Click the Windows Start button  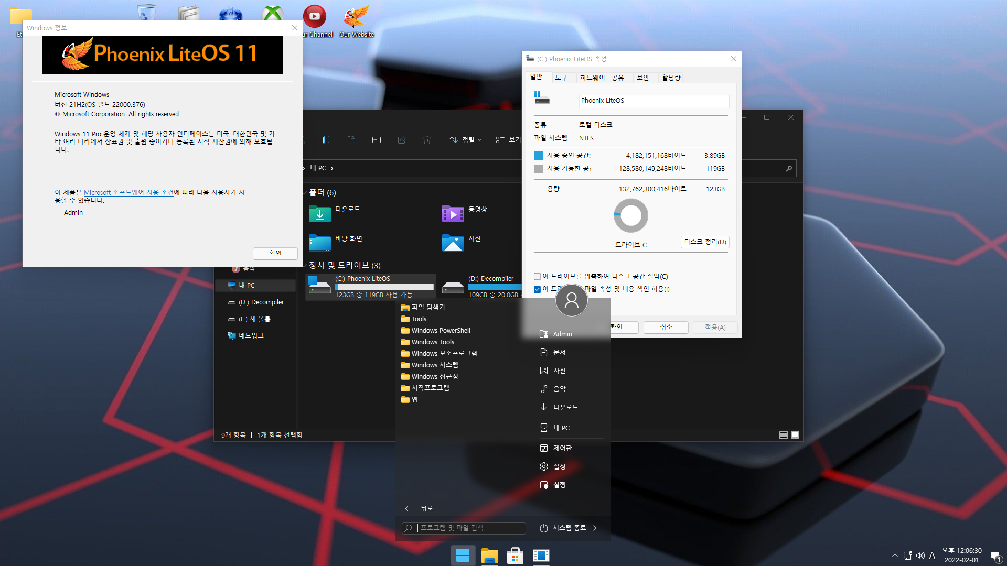coord(463,556)
